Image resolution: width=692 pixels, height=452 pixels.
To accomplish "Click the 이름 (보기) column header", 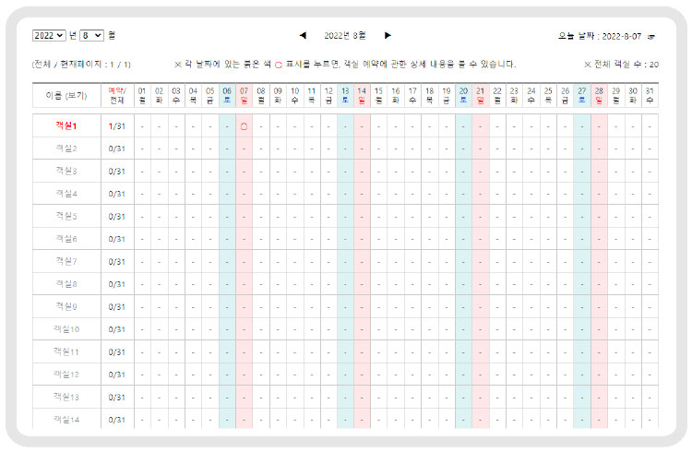I will click(x=66, y=95).
